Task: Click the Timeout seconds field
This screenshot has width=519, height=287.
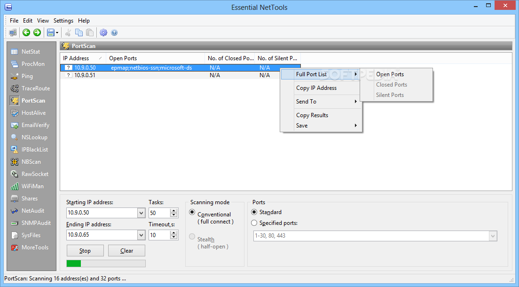Action: click(159, 235)
